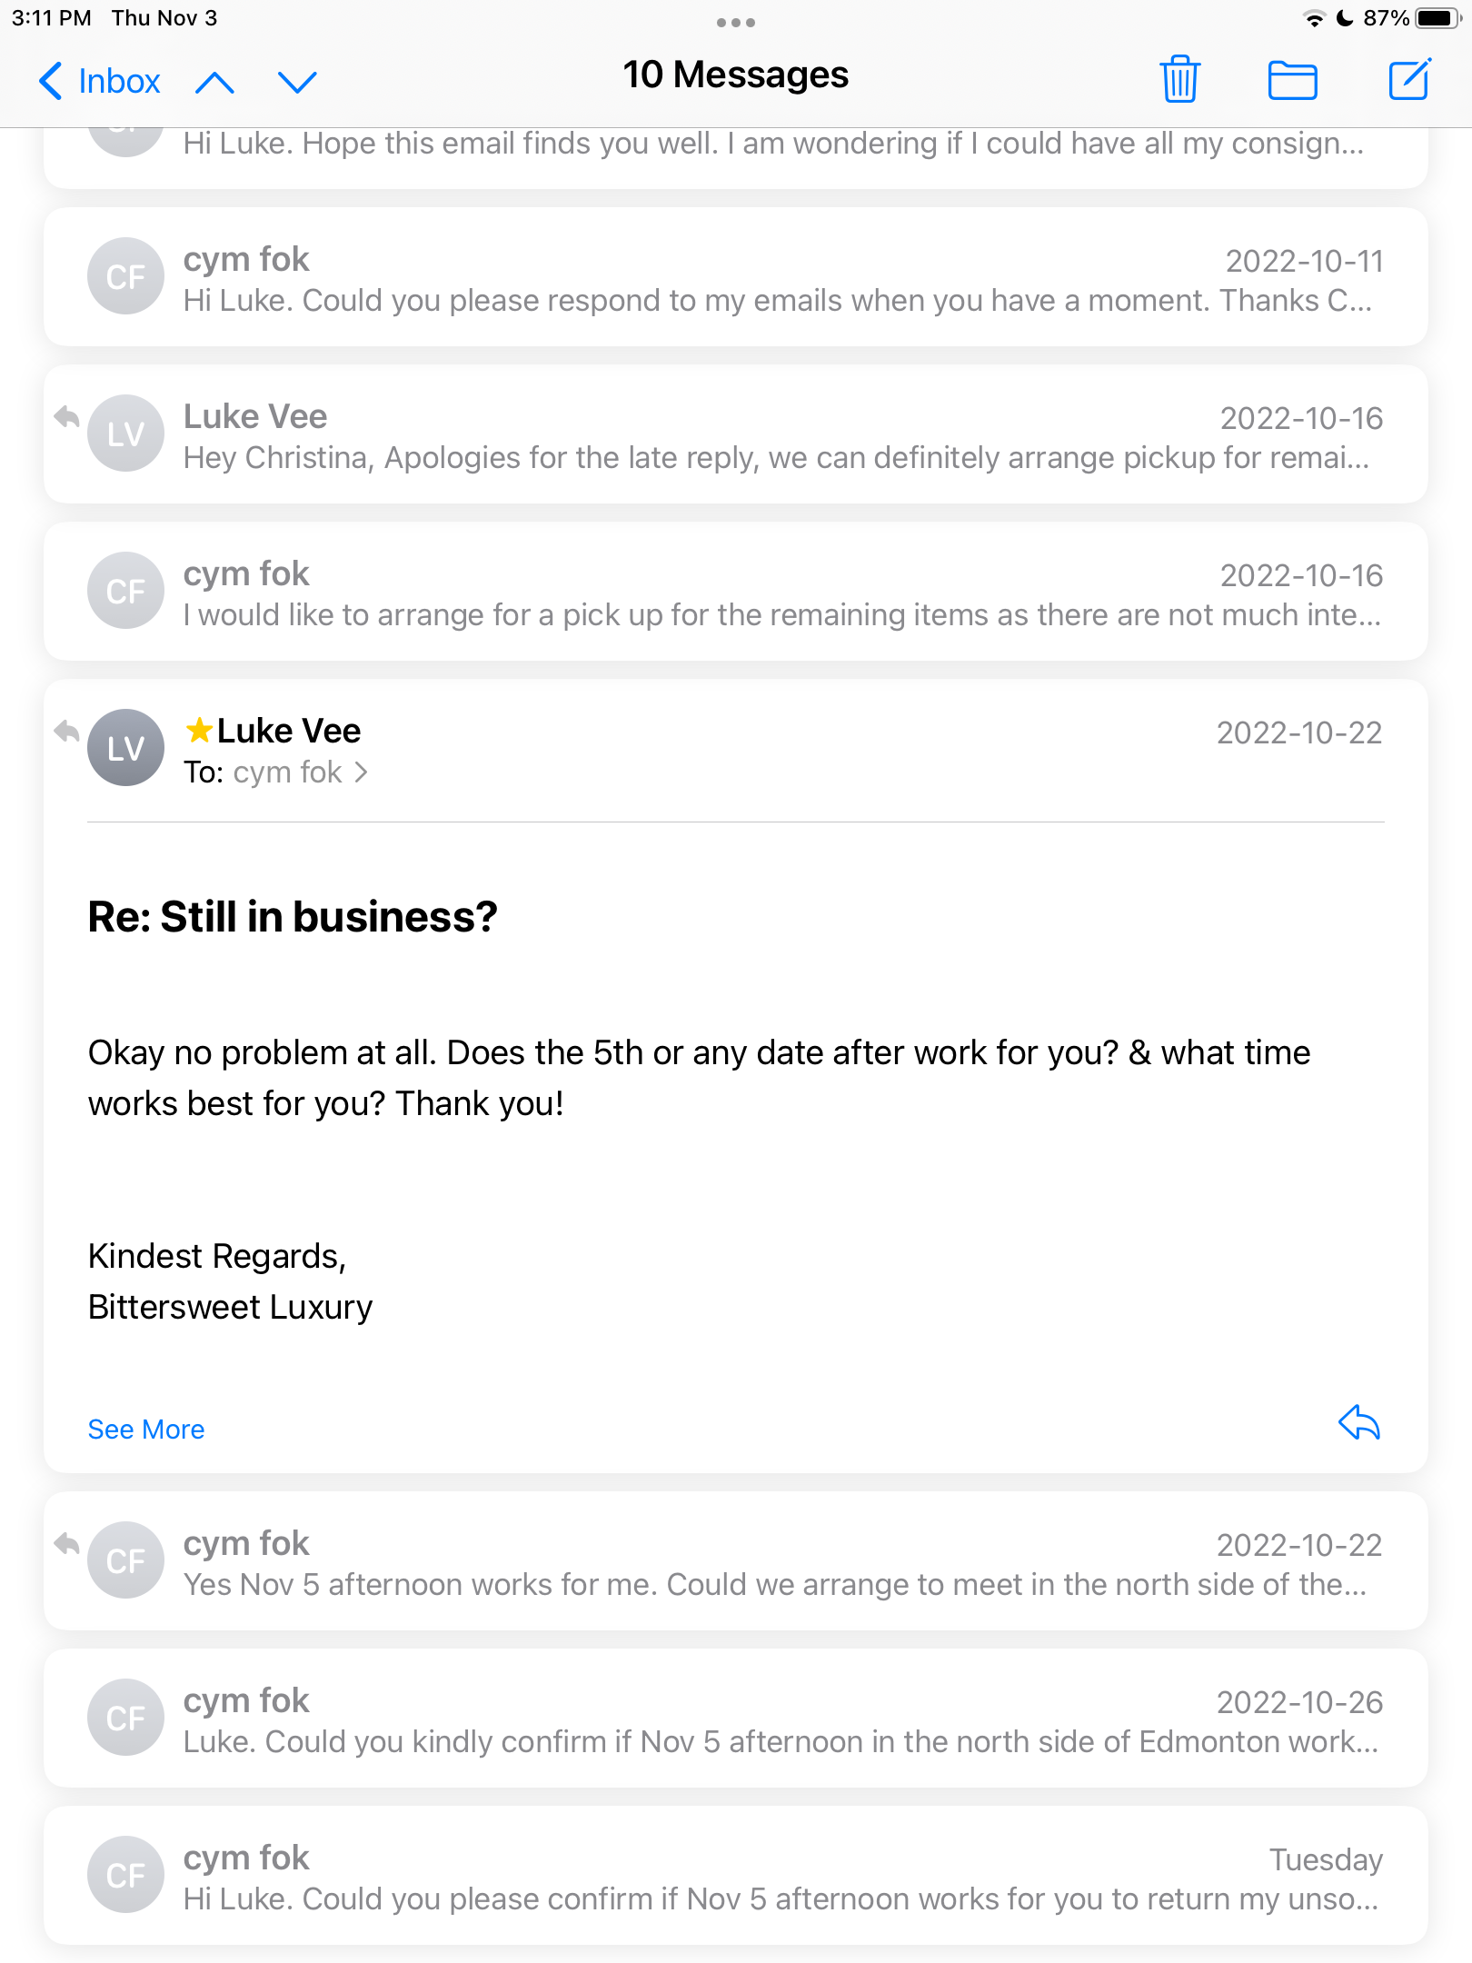1472x1963 pixels.
Task: Open the move-to-folder icon
Action: [1292, 80]
